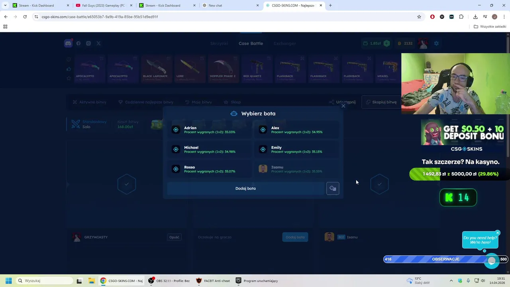Image resolution: width=510 pixels, height=287 pixels.
Task: Click the green plus deposit icon
Action: tap(386, 43)
